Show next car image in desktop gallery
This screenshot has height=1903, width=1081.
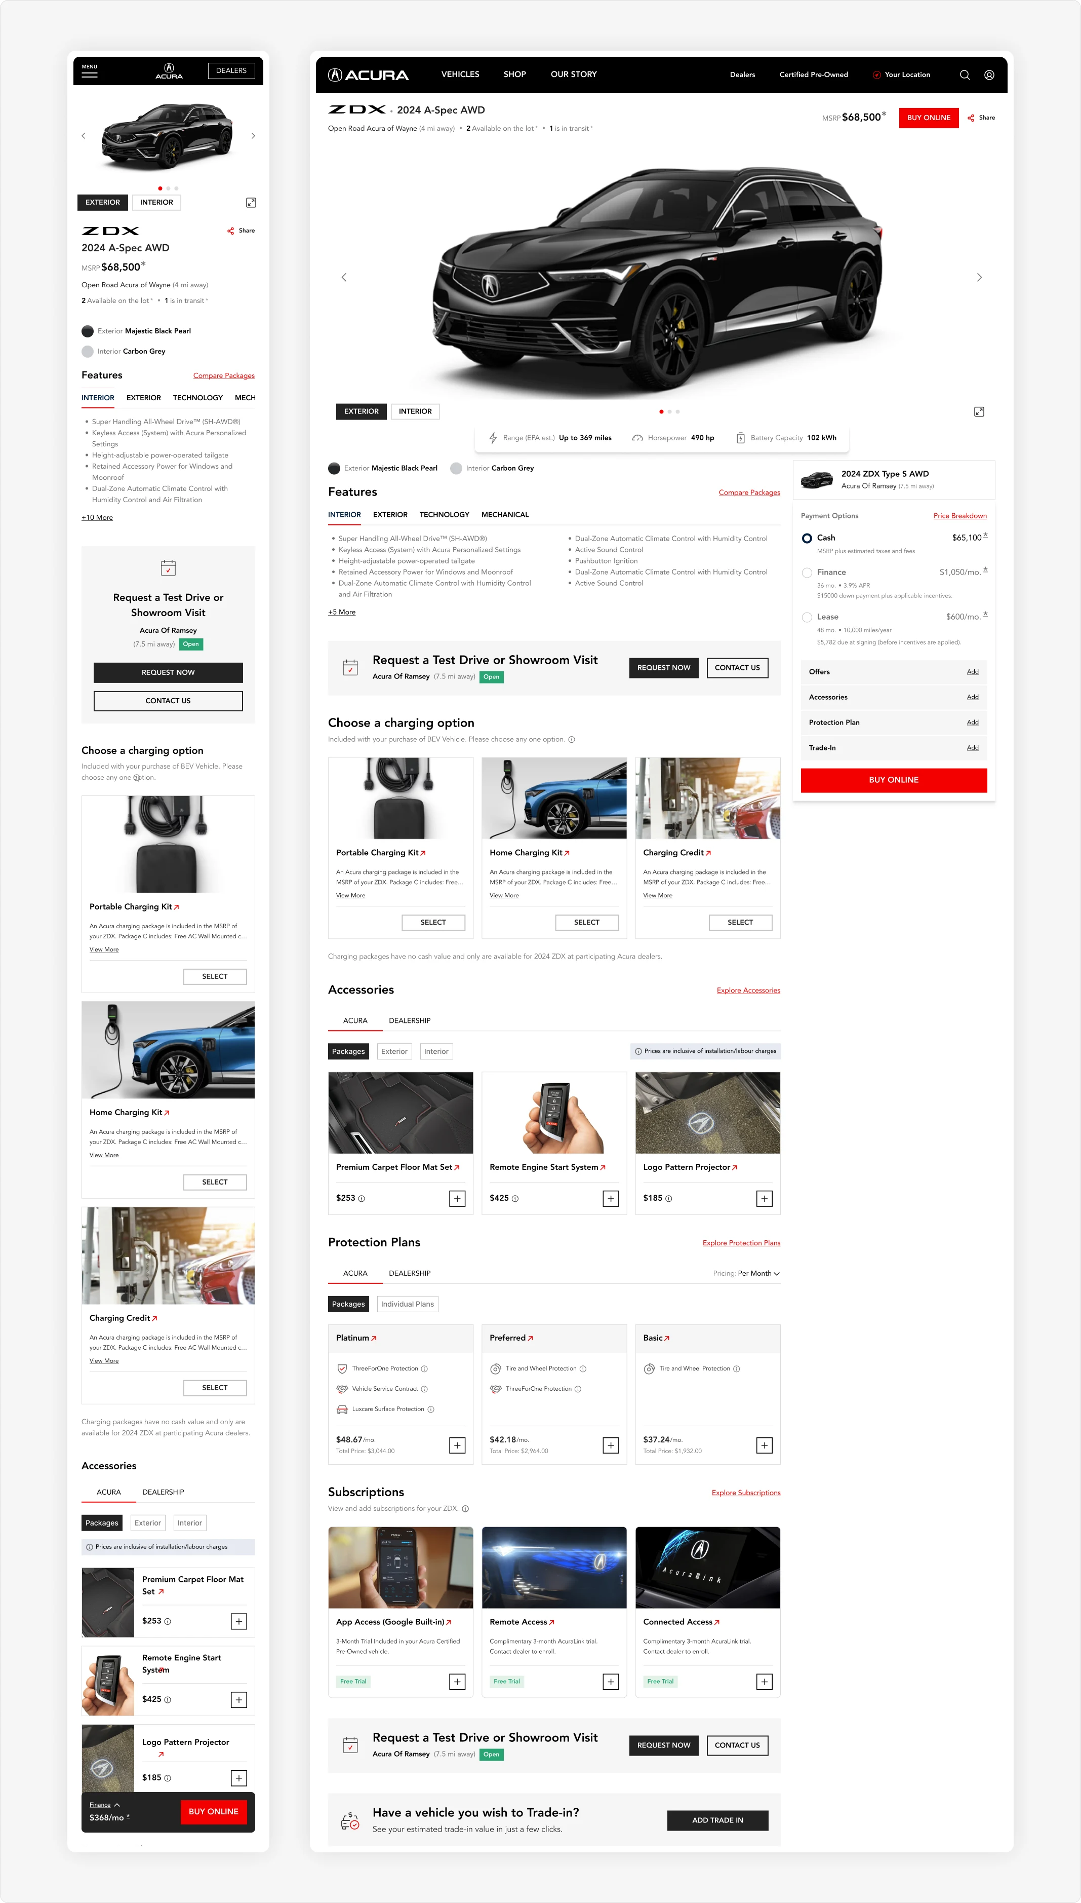pos(979,277)
